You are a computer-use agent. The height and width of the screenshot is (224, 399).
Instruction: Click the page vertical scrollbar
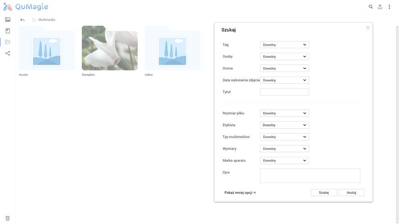tap(397, 125)
